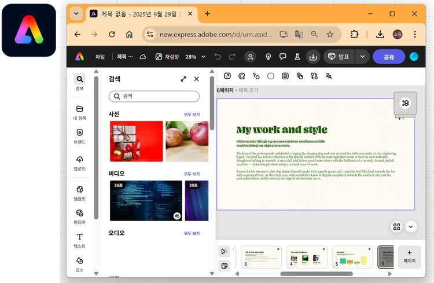Open the 파일 menu
Screen dimensions: 434x283
100,57
